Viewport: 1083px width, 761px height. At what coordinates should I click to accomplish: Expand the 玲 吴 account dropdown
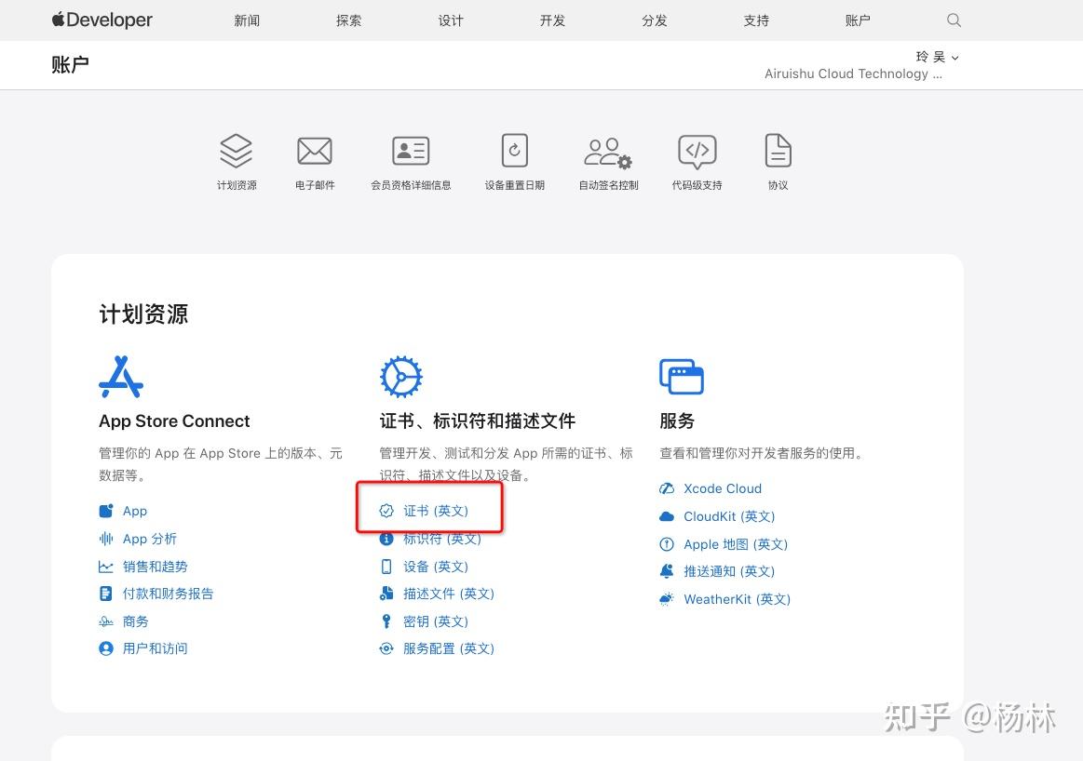[x=937, y=58]
